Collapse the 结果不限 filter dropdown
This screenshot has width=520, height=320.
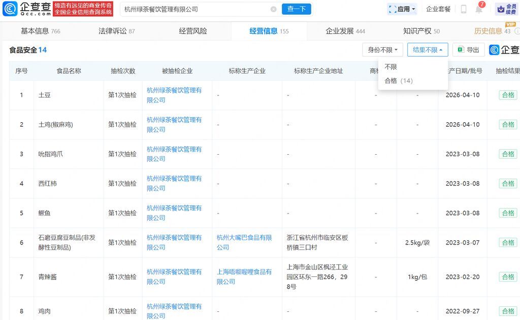(x=428, y=50)
